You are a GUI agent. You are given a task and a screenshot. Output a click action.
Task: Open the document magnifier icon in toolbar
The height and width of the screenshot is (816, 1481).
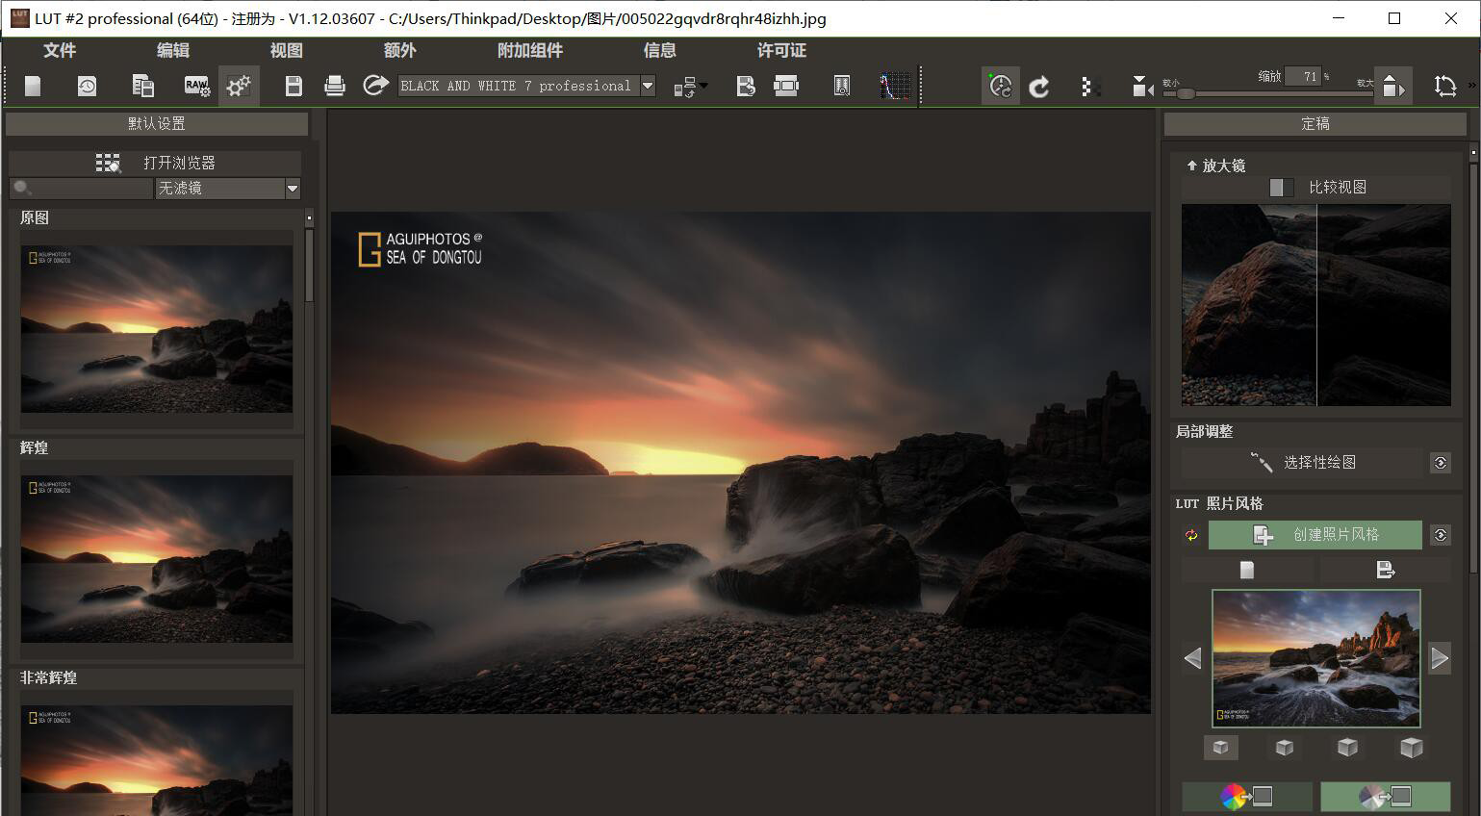coord(842,87)
